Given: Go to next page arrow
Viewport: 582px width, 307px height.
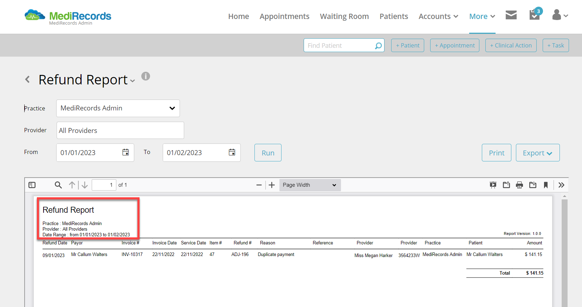Looking at the screenshot, I should point(85,185).
